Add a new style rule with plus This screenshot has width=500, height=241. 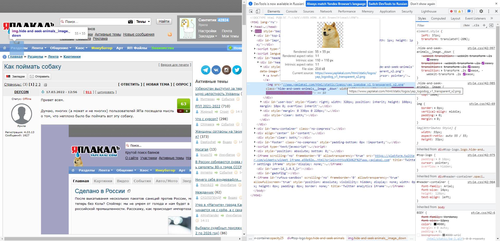coord(484,25)
